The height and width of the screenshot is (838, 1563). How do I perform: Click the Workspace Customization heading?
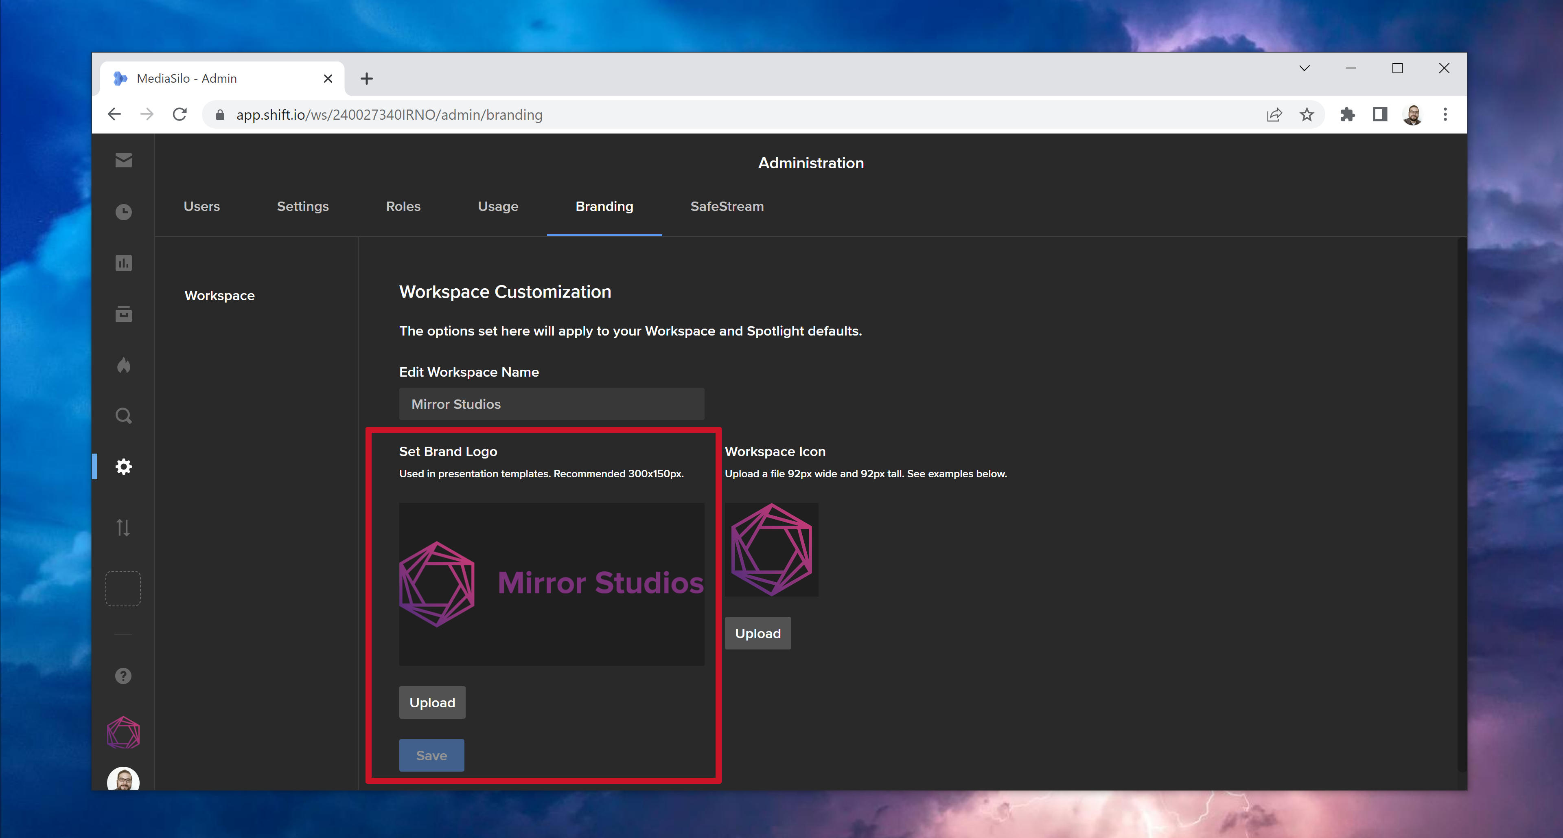click(505, 292)
